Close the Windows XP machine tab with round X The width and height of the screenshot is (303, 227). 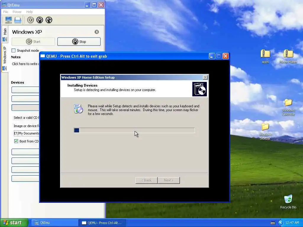pos(97,32)
